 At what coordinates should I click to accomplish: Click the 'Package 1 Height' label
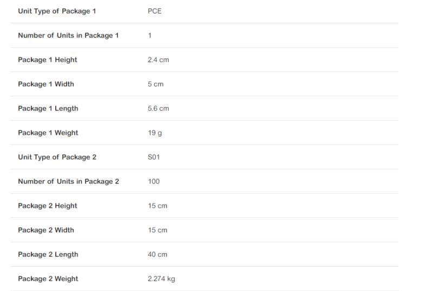48,59
